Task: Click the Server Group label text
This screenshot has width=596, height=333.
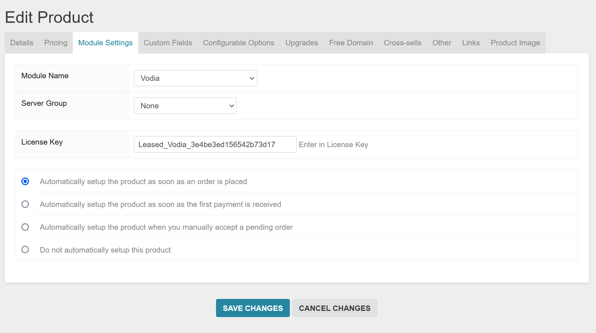Action: click(x=44, y=103)
